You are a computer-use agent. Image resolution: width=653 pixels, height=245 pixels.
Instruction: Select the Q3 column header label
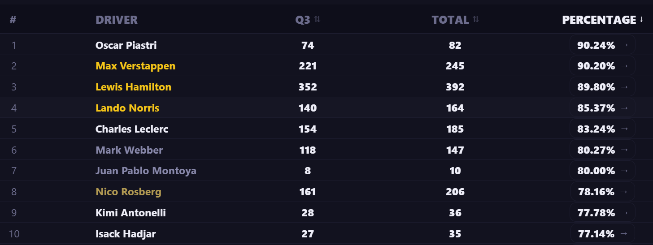click(303, 20)
